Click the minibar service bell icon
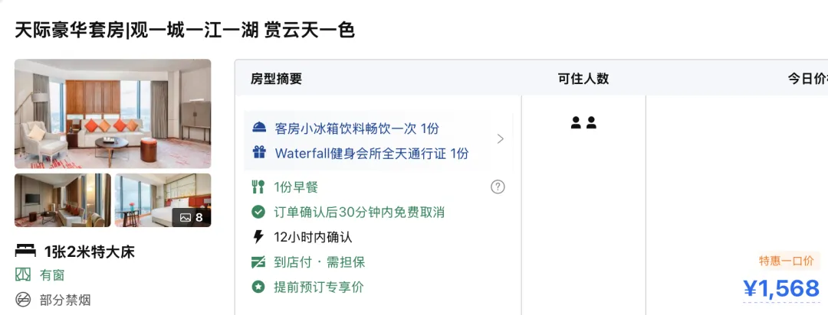The width and height of the screenshot is (828, 315). (x=259, y=128)
